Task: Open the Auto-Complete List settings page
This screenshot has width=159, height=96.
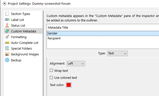Action: point(25,43)
